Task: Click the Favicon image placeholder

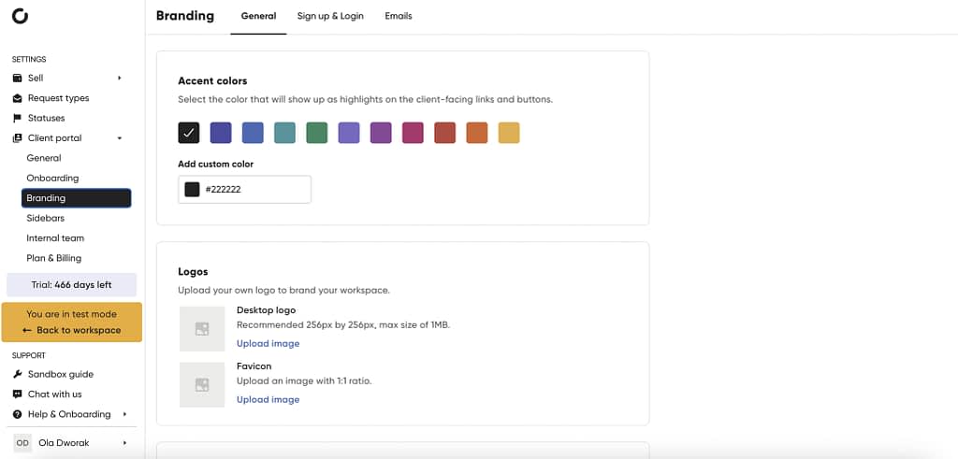Action: [x=202, y=384]
